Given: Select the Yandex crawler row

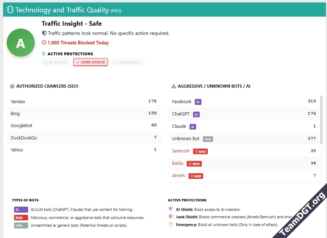Looking at the screenshot, I should (84, 101).
